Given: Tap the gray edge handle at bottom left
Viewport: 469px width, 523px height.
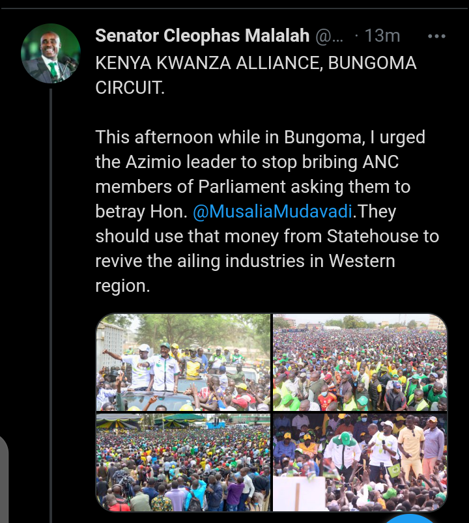Looking at the screenshot, I should pyautogui.click(x=4, y=479).
